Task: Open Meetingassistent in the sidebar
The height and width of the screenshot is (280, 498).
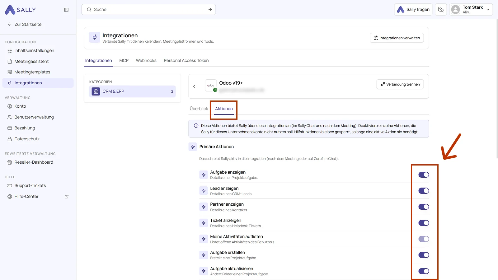Action: (x=38, y=62)
